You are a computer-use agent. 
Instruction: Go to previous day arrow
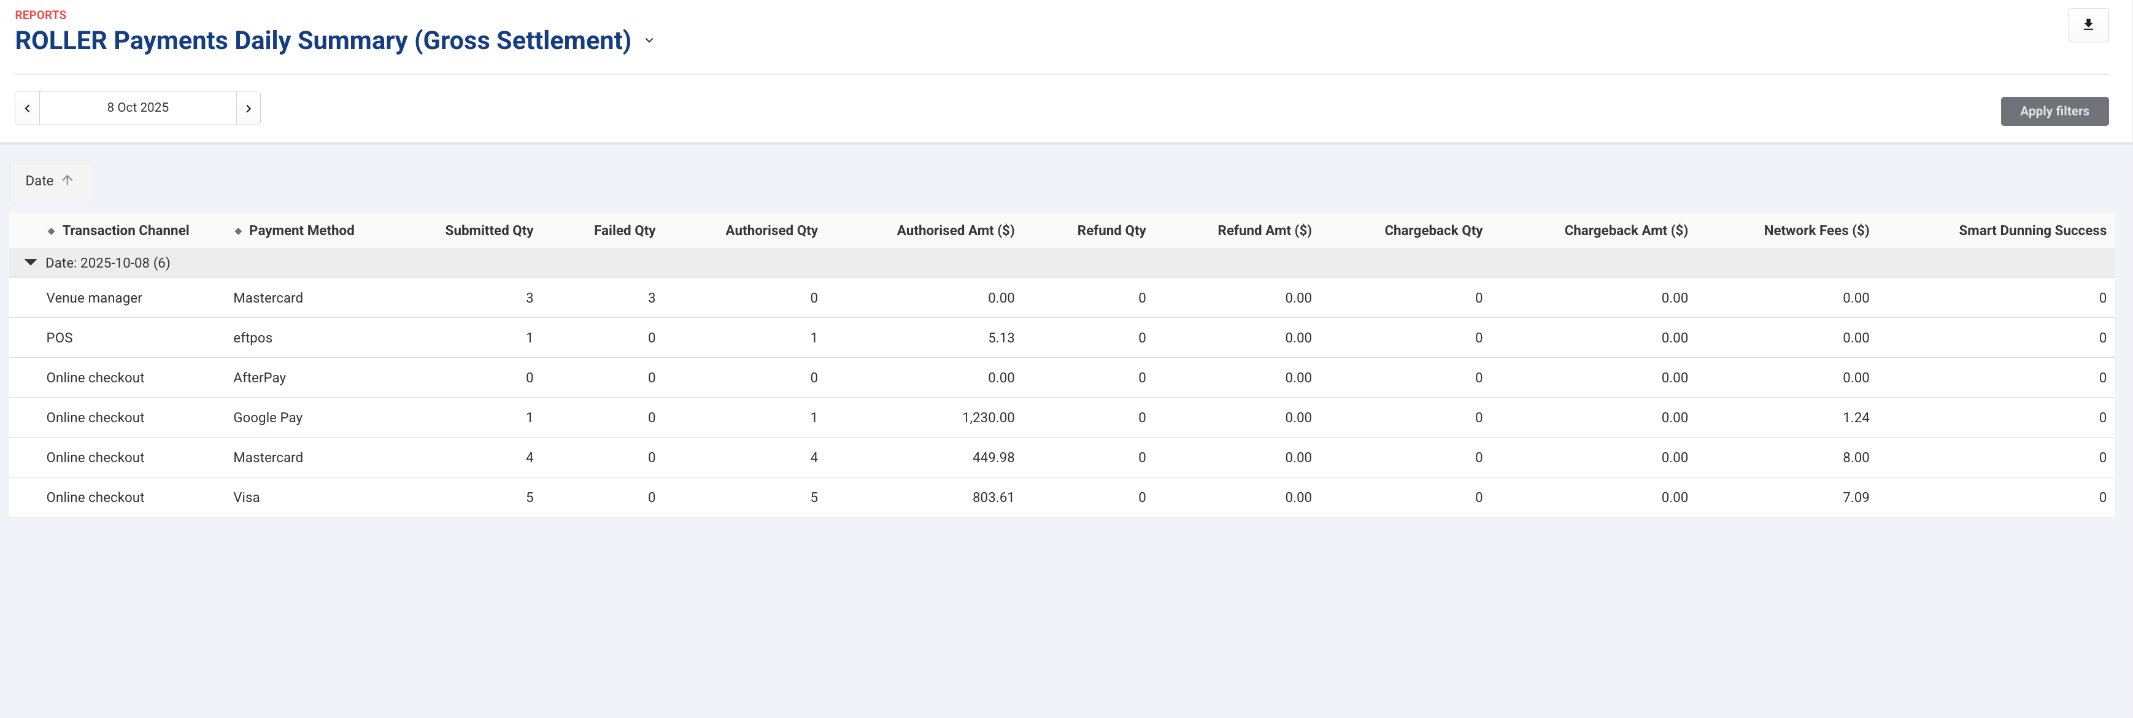[x=28, y=109]
